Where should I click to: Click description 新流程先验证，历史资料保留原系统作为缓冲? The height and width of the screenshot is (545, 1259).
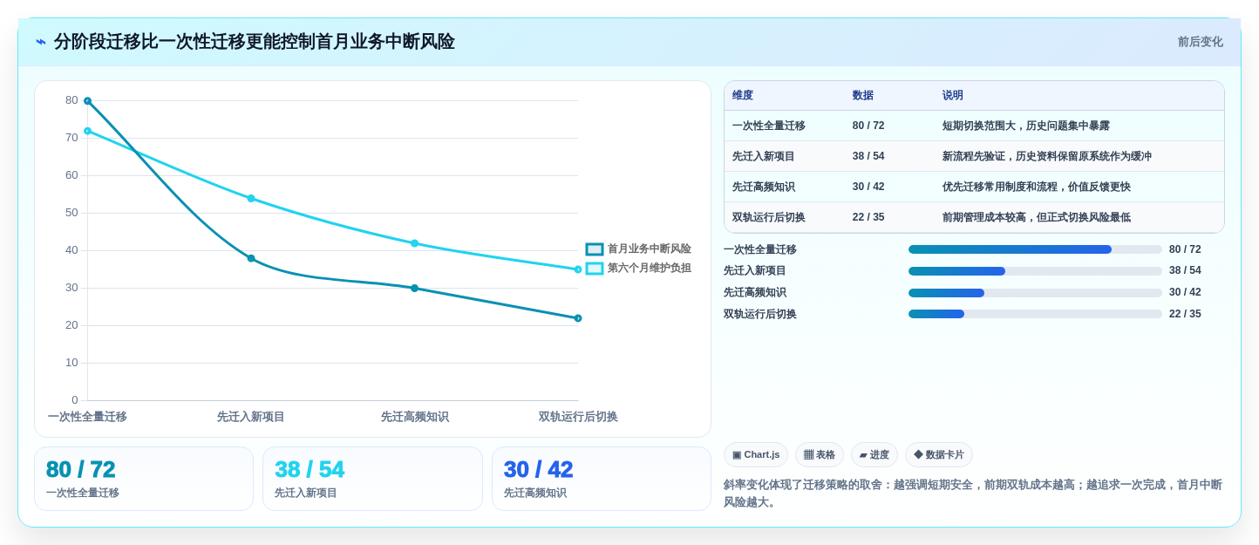pyautogui.click(x=1047, y=156)
